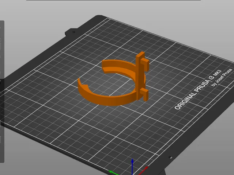Click the dark bar at the top edge
This screenshot has width=234, height=175.
pos(113,0)
